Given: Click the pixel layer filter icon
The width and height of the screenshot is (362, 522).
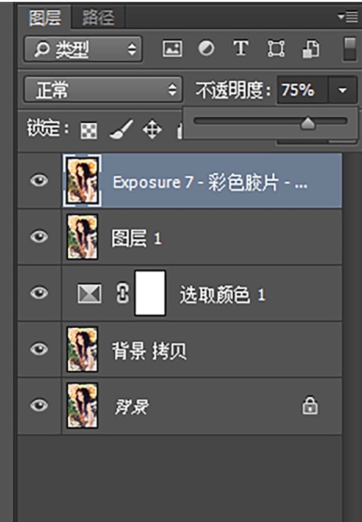Looking at the screenshot, I should tap(172, 49).
